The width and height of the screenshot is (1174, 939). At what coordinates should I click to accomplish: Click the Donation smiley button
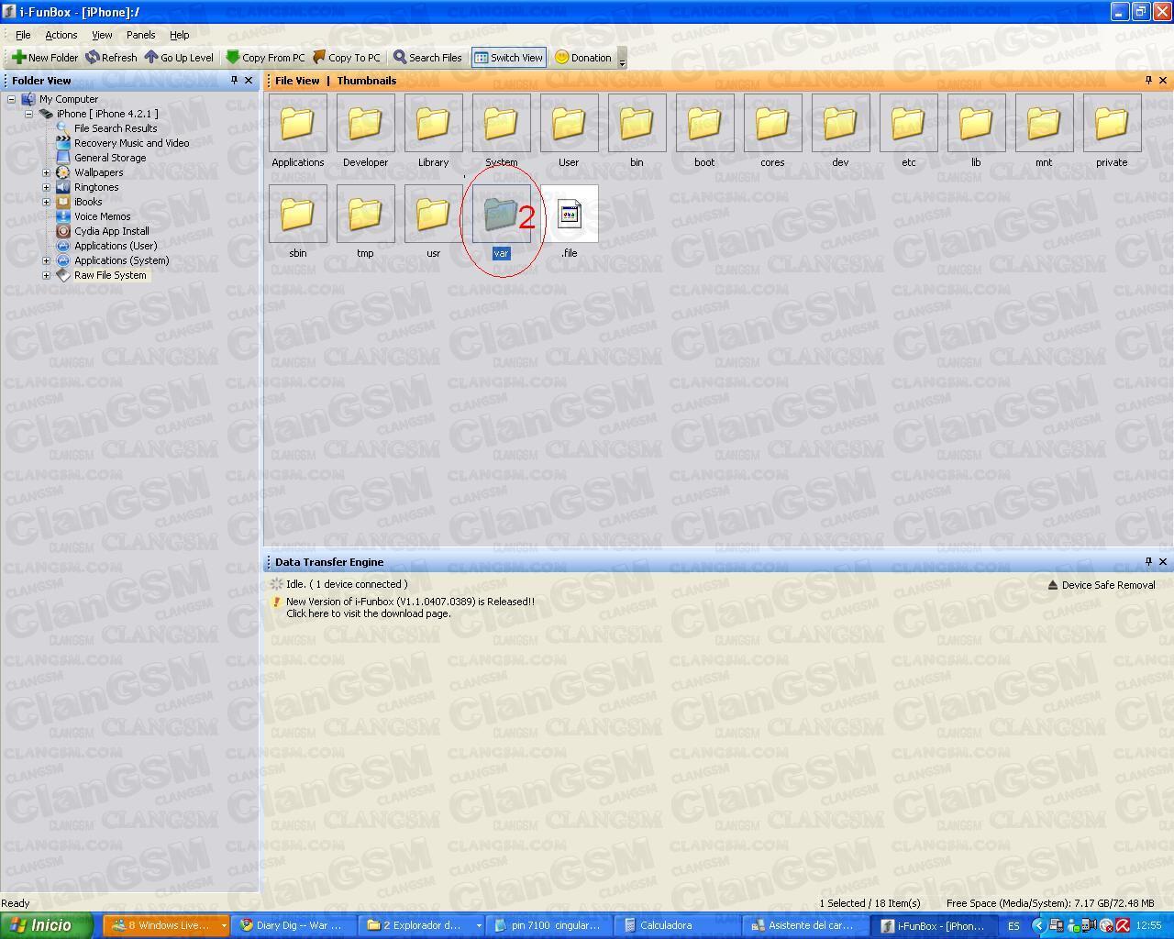click(x=582, y=58)
